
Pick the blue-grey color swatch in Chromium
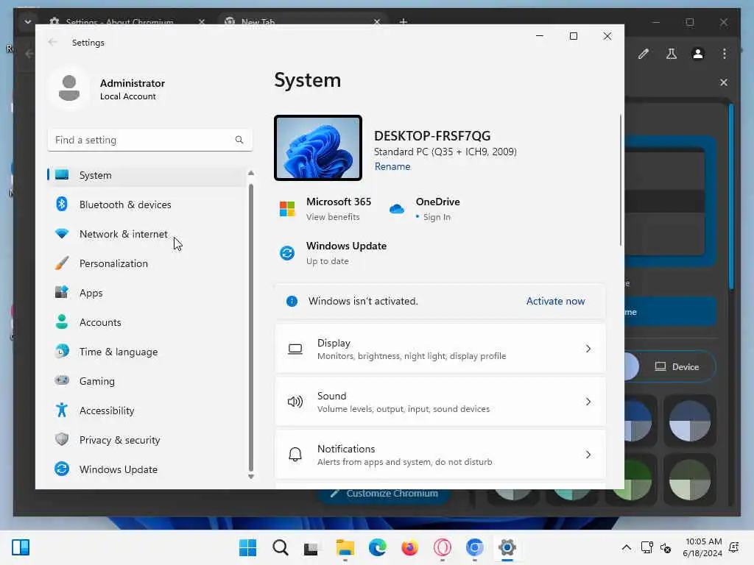pyautogui.click(x=689, y=421)
